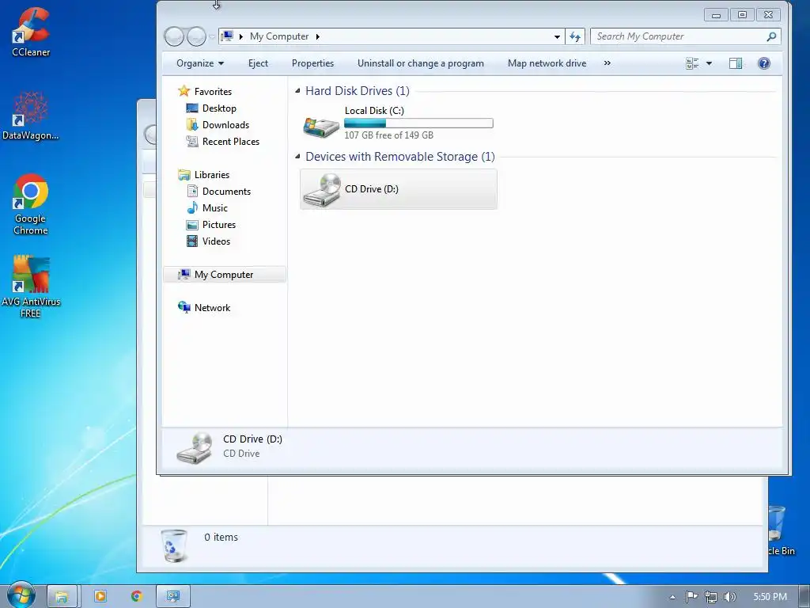
Task: Collapse the Hard Disk Drives group
Action: point(297,91)
